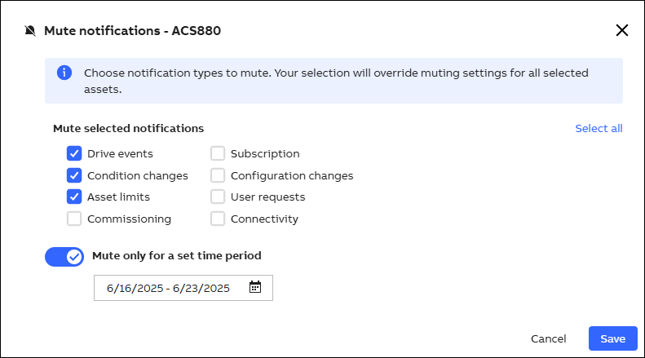The height and width of the screenshot is (358, 645).
Task: Uncheck the Condition changes checkbox
Action: click(74, 175)
